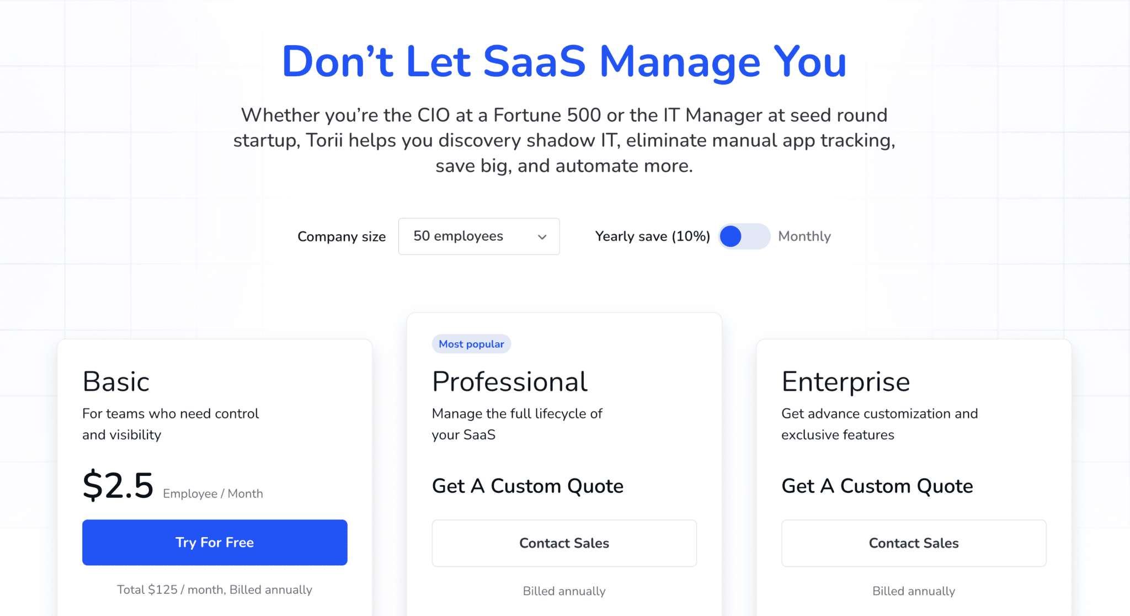The image size is (1130, 616).
Task: Click the Try For Free button
Action: click(214, 542)
